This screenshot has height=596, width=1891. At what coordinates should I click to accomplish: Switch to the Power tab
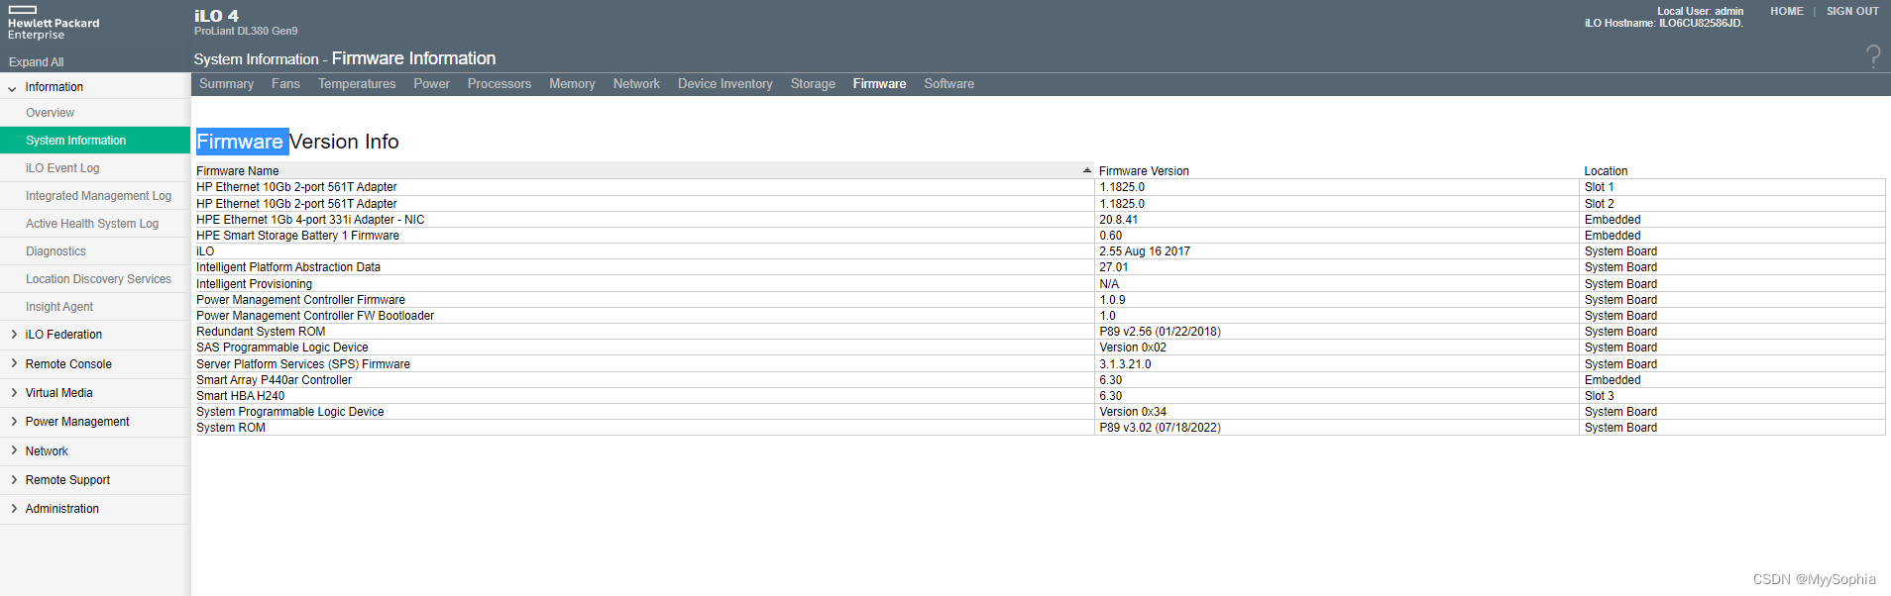coord(431,84)
